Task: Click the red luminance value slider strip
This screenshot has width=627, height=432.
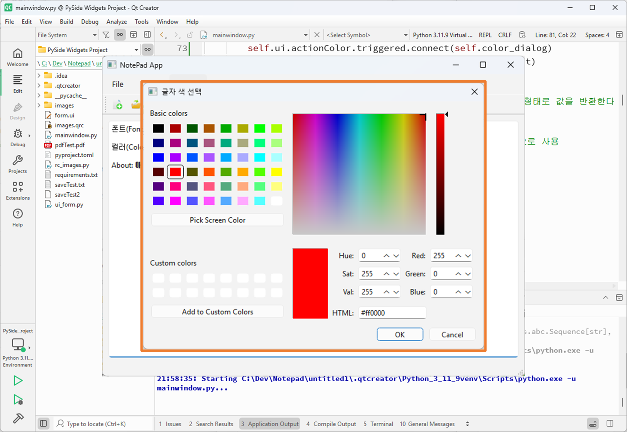Action: [x=440, y=174]
